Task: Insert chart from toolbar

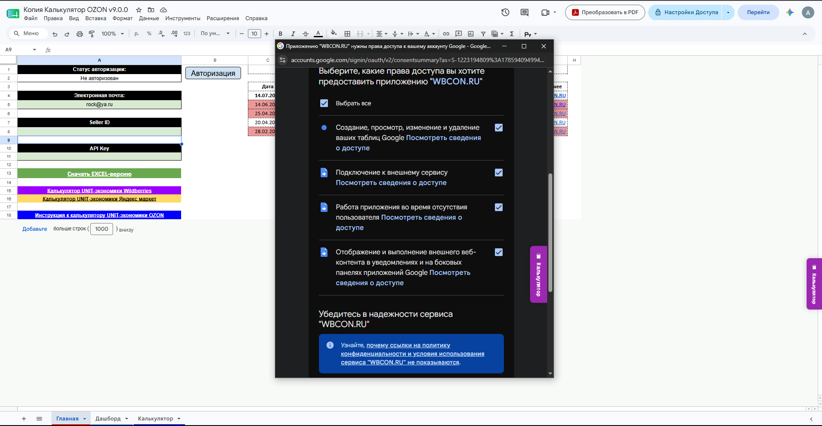Action: tap(471, 34)
